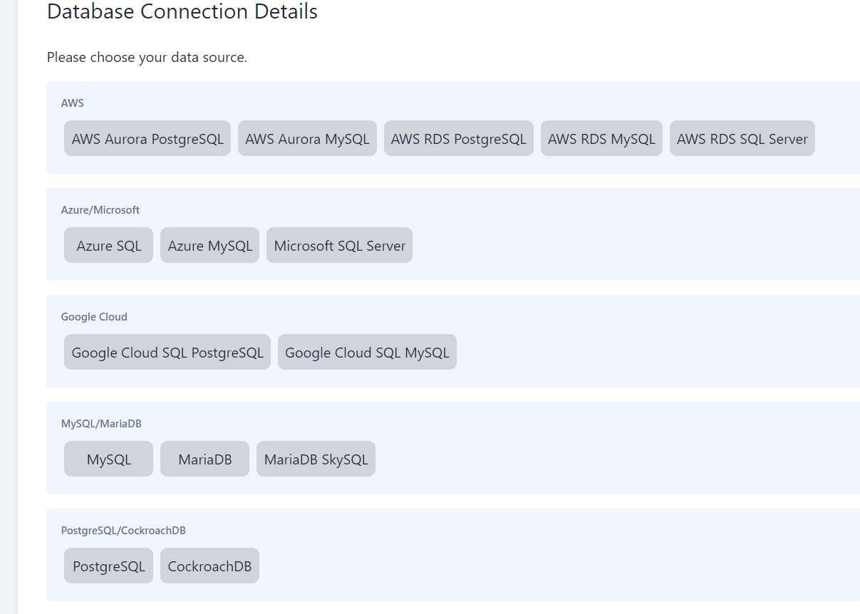The height and width of the screenshot is (614, 860).
Task: Select AWS RDS MySQL button
Action: point(601,138)
